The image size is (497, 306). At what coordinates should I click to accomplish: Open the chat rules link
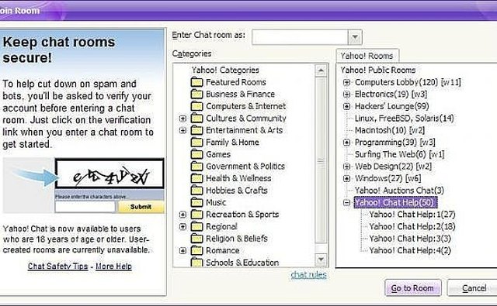309,275
